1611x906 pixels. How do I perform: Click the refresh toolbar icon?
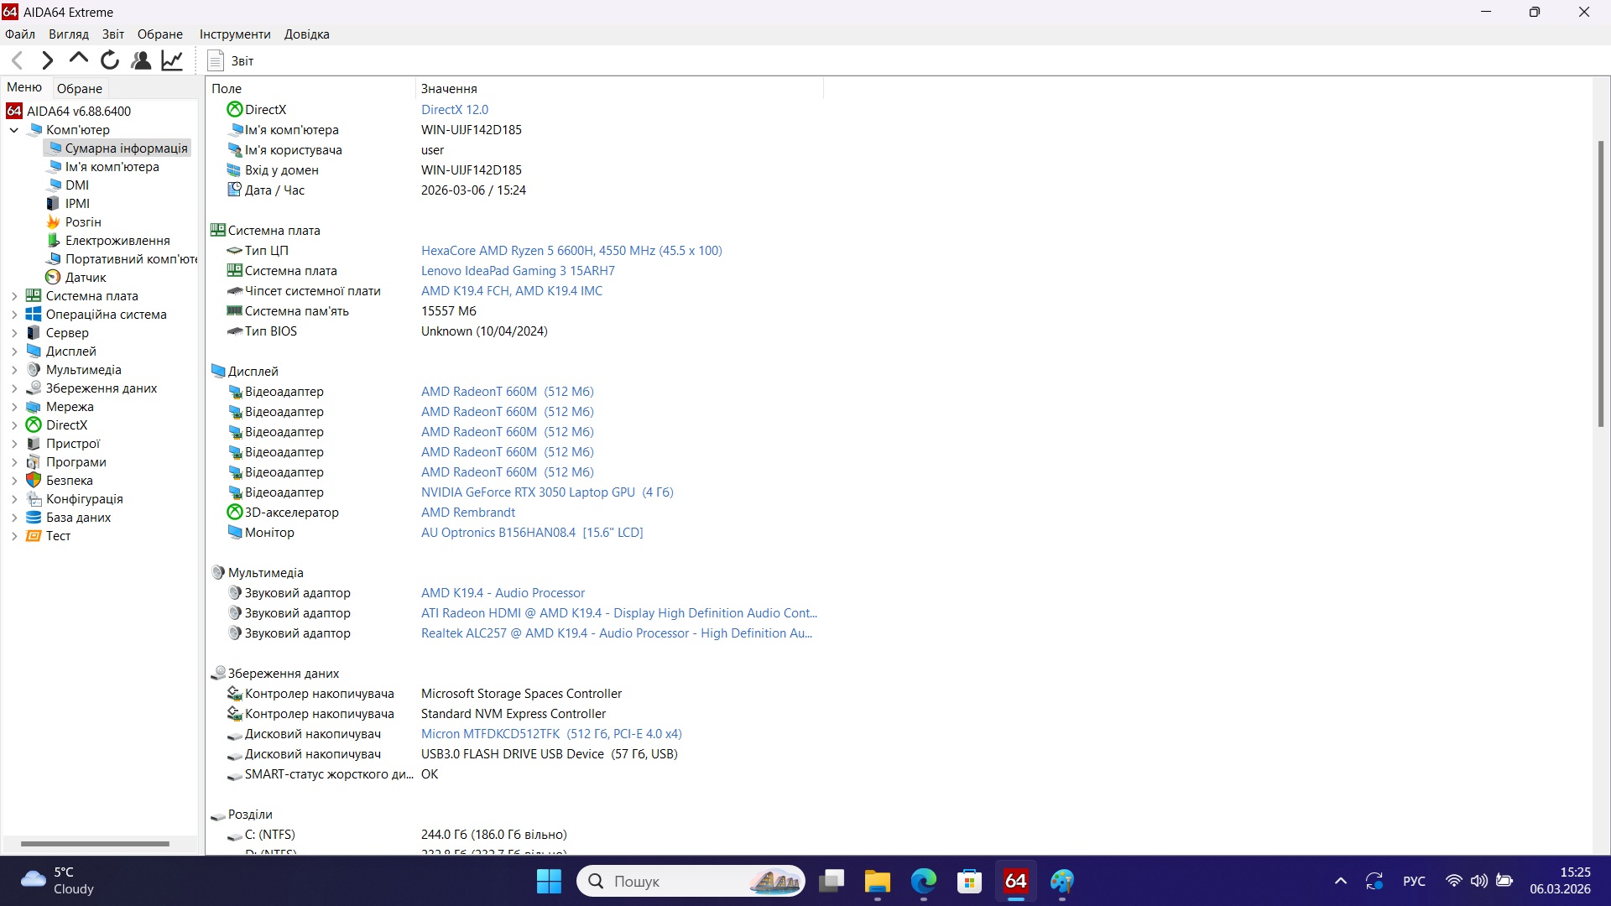pos(109,60)
